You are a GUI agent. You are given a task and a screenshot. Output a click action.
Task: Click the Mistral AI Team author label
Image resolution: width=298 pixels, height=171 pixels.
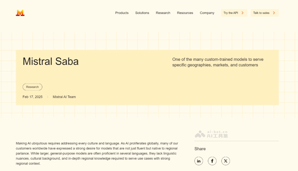64,97
